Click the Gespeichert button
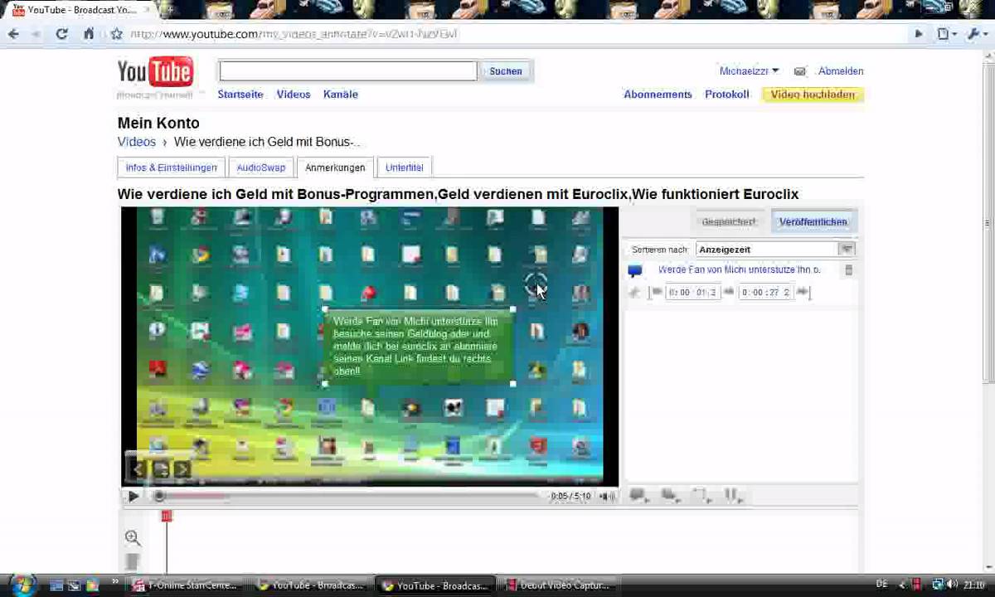995x597 pixels. (x=729, y=221)
